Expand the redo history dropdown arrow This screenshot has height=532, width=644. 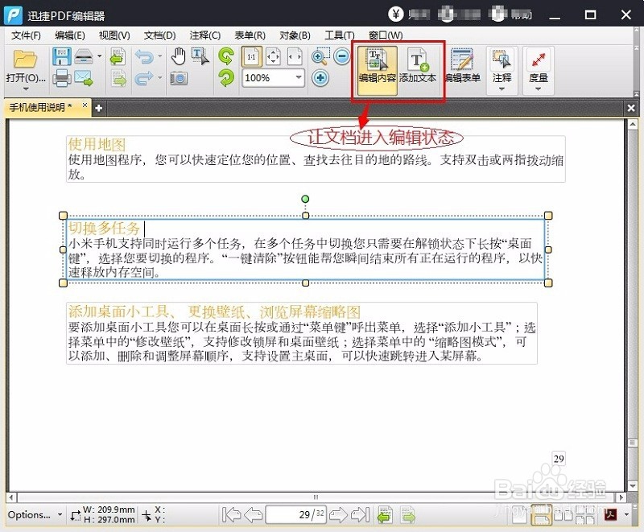159,77
